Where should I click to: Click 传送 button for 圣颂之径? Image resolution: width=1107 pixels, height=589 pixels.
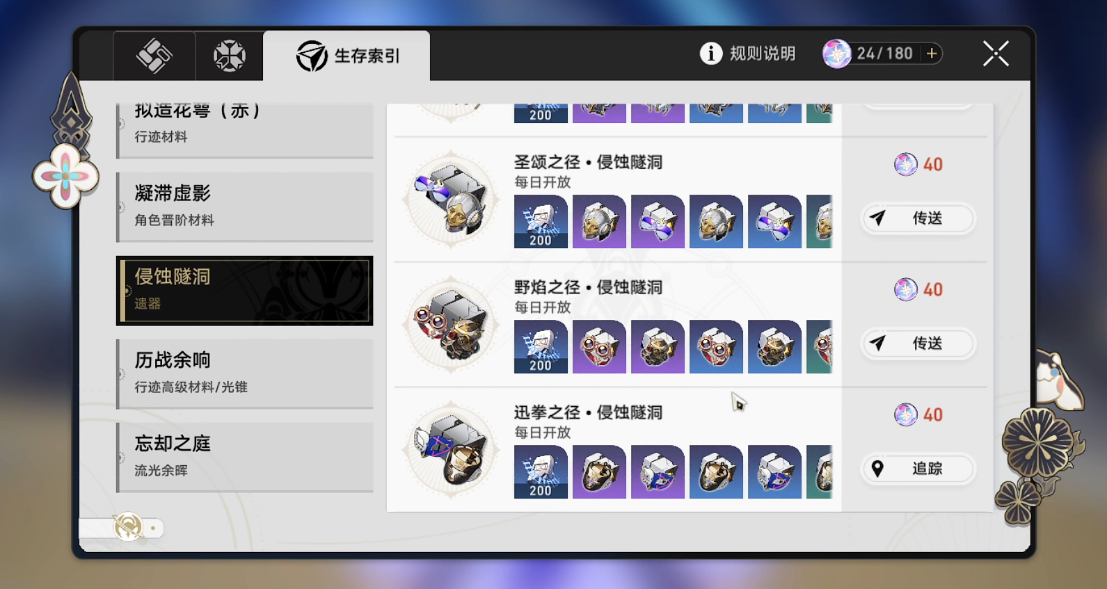(x=918, y=218)
